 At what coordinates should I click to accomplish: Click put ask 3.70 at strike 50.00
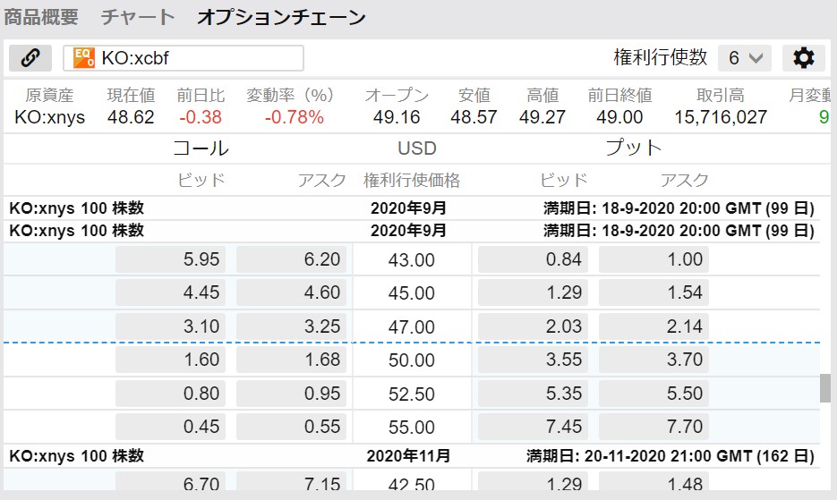point(653,360)
